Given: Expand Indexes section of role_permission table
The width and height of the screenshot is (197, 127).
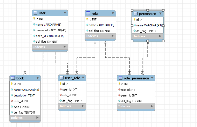Looking at the screenshot, I should pyautogui.click(x=152, y=106).
